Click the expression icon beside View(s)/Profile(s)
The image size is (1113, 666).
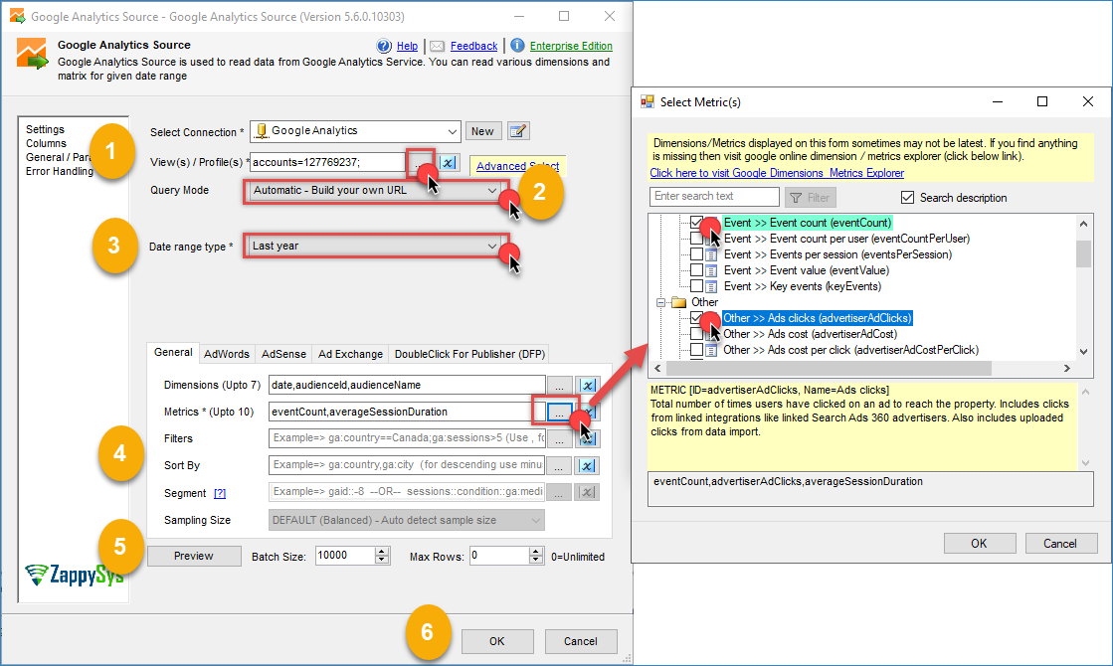[x=449, y=162]
